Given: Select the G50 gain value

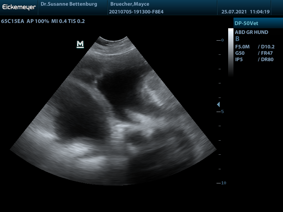Looking at the screenshot, I should (240, 53).
